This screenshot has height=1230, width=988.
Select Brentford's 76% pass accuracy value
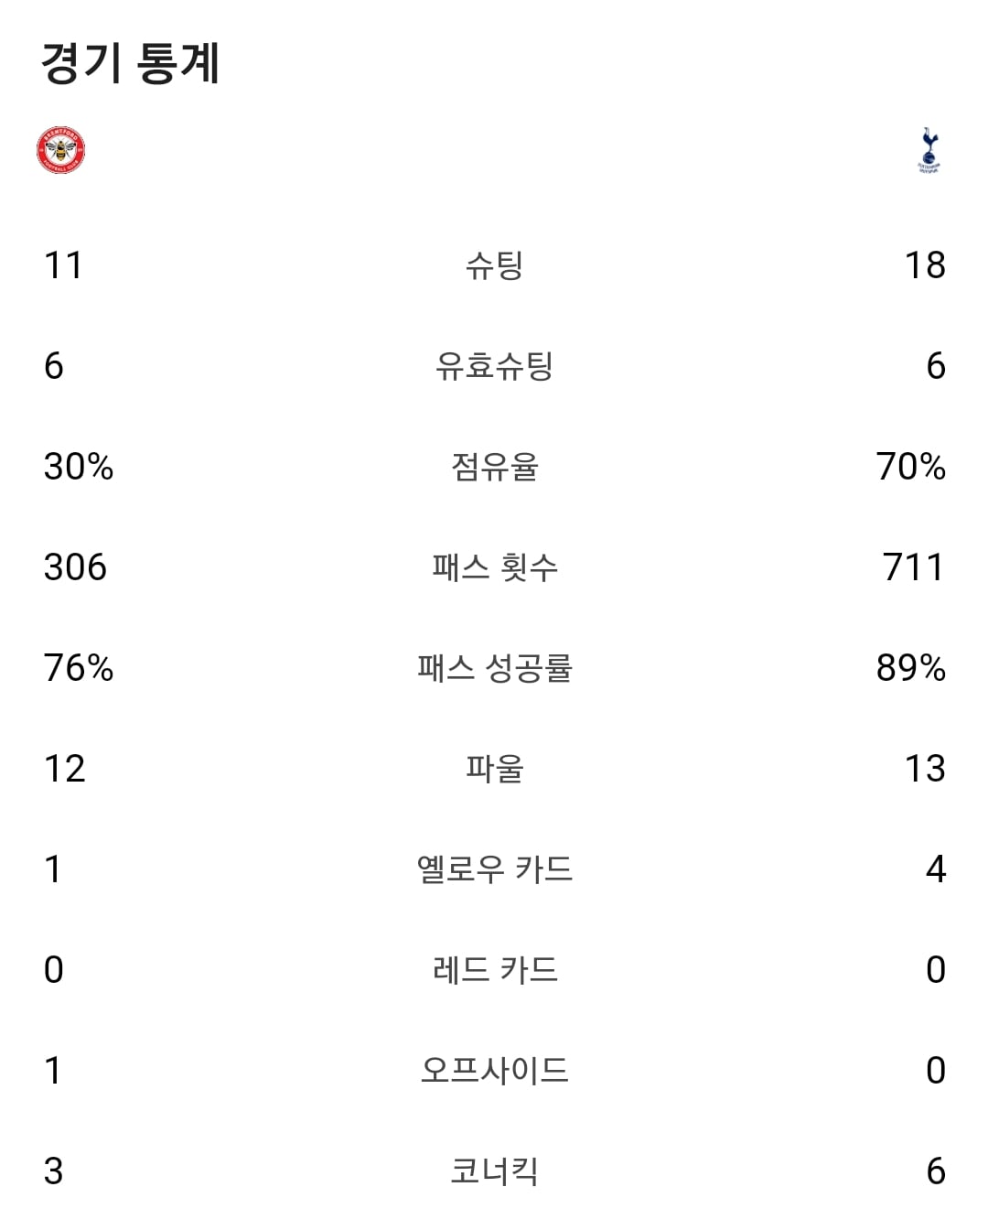(x=79, y=668)
